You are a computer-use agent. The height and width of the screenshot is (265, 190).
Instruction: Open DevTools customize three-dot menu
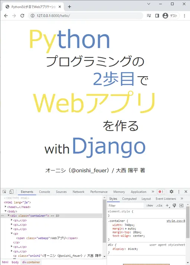pyautogui.click(x=179, y=192)
